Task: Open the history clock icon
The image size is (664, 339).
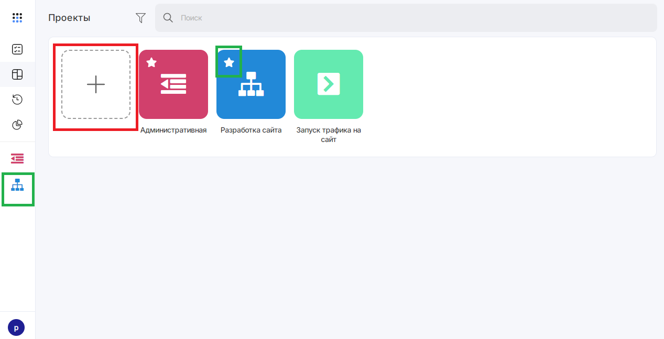Action: click(17, 100)
